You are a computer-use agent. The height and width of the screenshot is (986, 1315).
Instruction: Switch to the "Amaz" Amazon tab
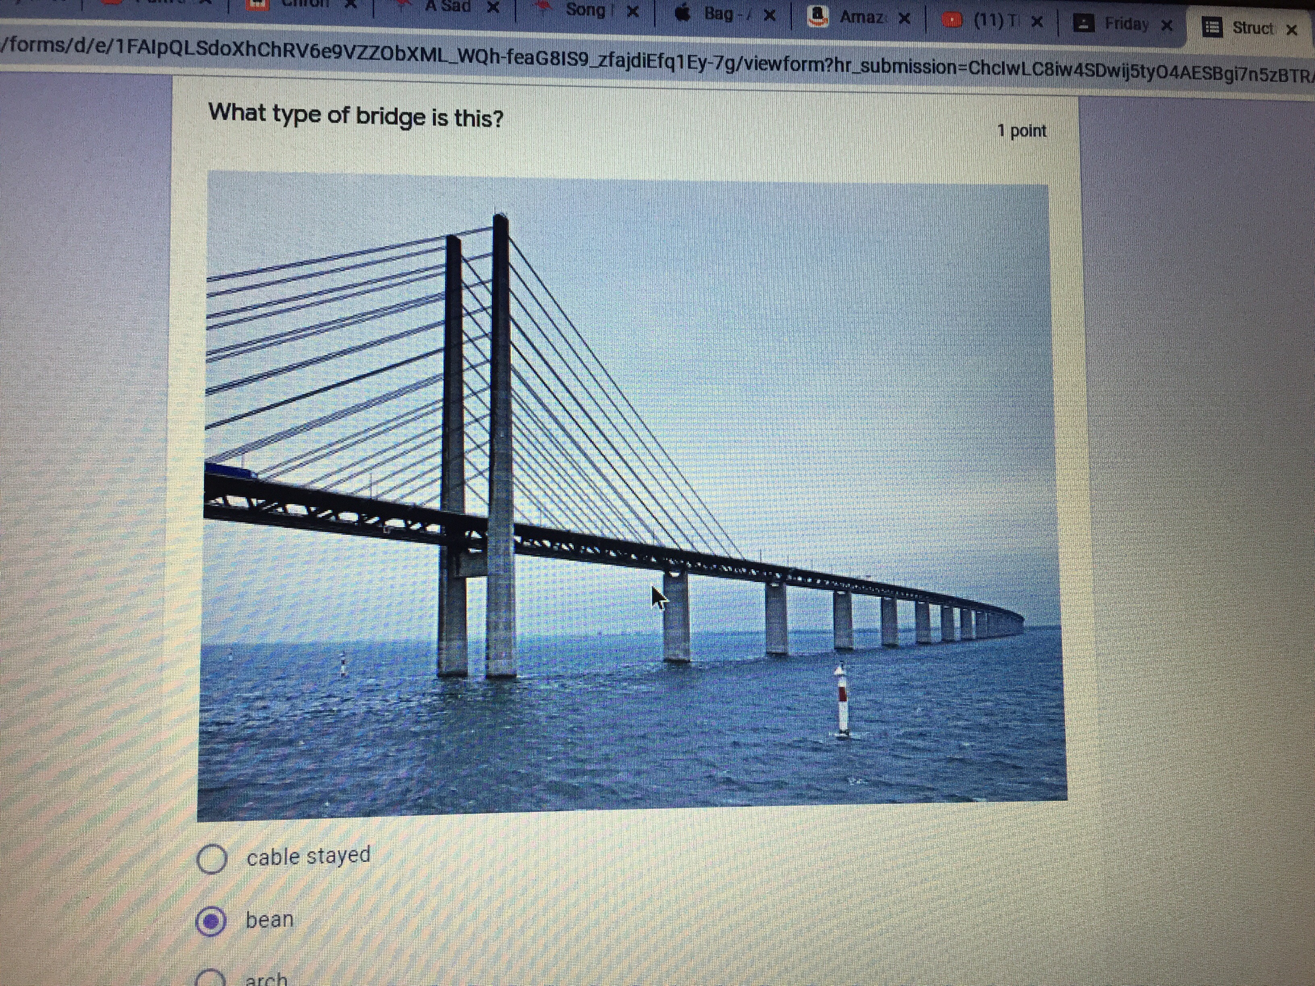coord(860,17)
